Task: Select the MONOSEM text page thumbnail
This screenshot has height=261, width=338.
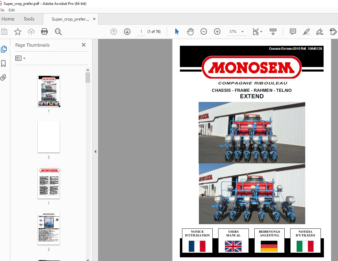Action: click(x=49, y=183)
